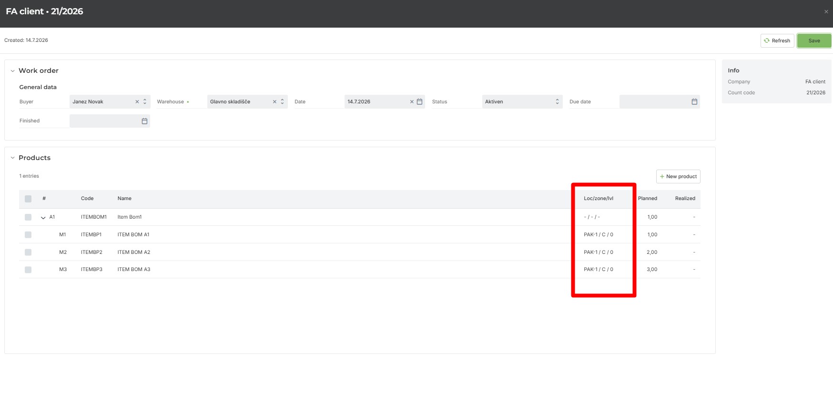Click the name Item Bom1

pos(130,217)
